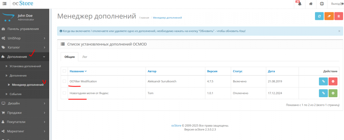Toggle the select-all checkbox in table header
This screenshot has width=344, height=140.
tap(64, 71)
